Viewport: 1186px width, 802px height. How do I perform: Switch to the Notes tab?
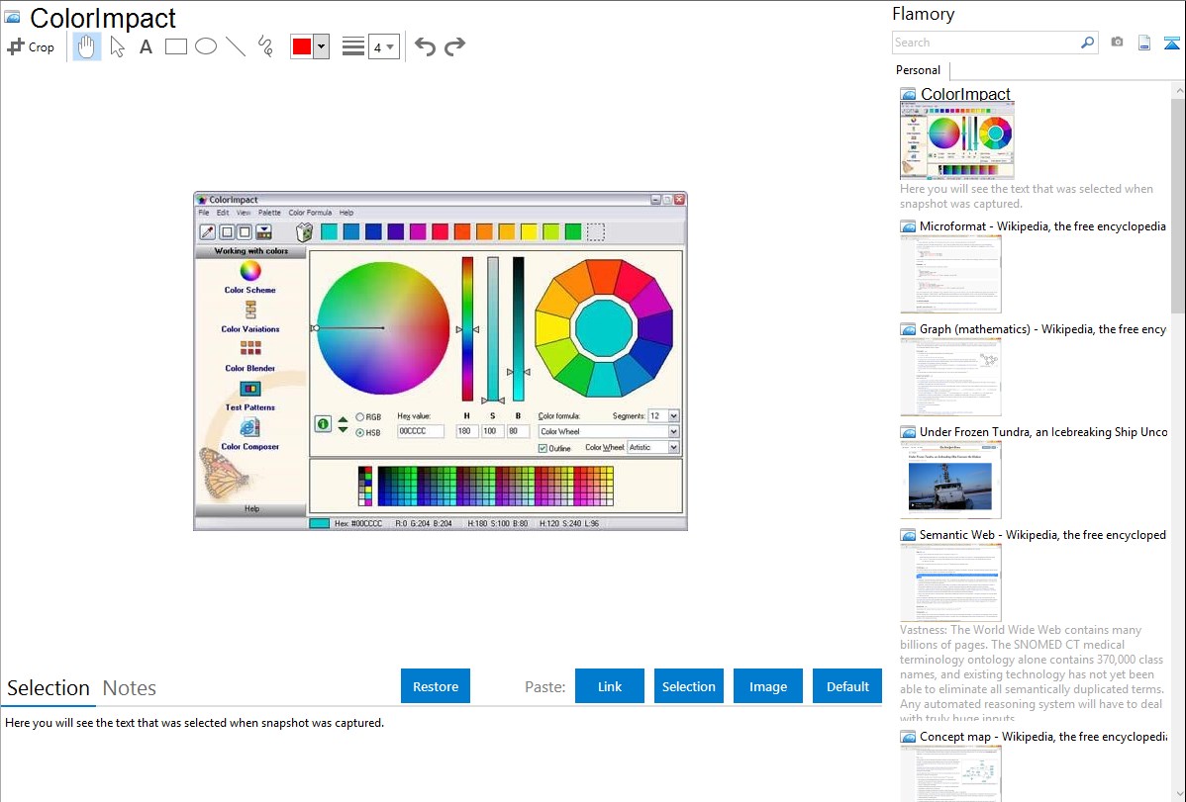pyautogui.click(x=130, y=688)
